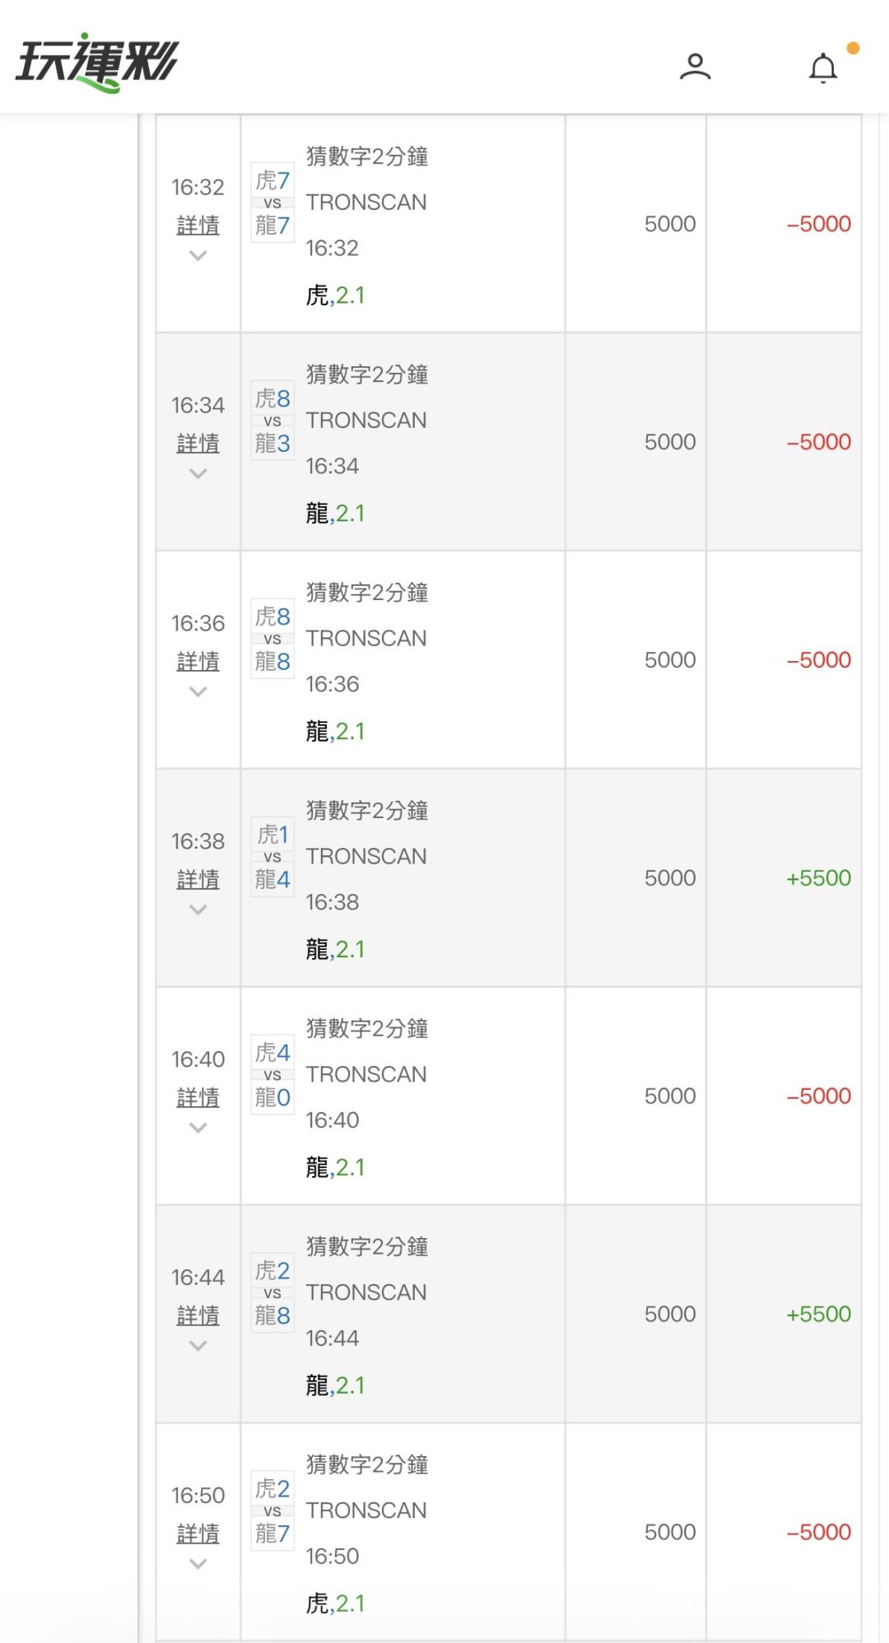Open 詳情 link for the 16:40 bet
The height and width of the screenshot is (1643, 889).
(198, 1098)
